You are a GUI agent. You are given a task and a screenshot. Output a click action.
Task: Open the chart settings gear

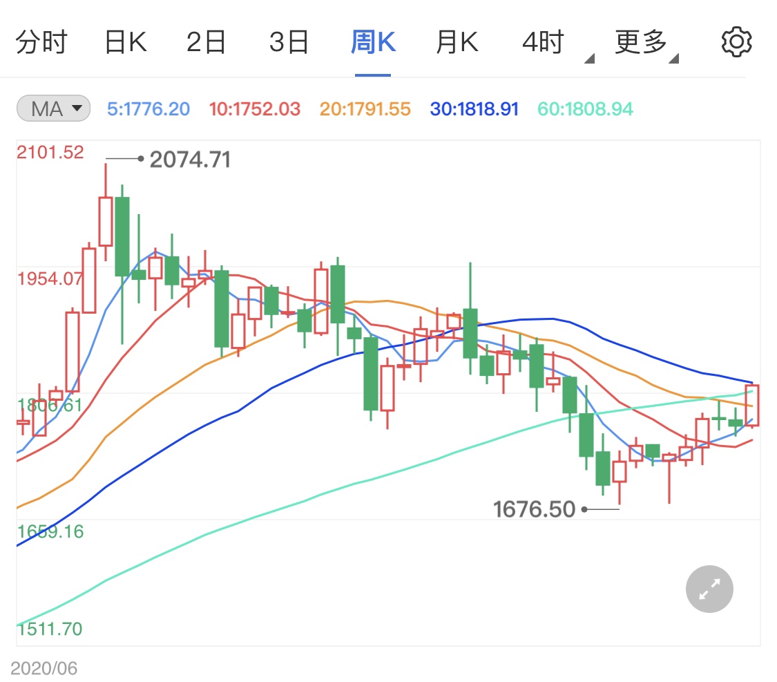pyautogui.click(x=736, y=40)
